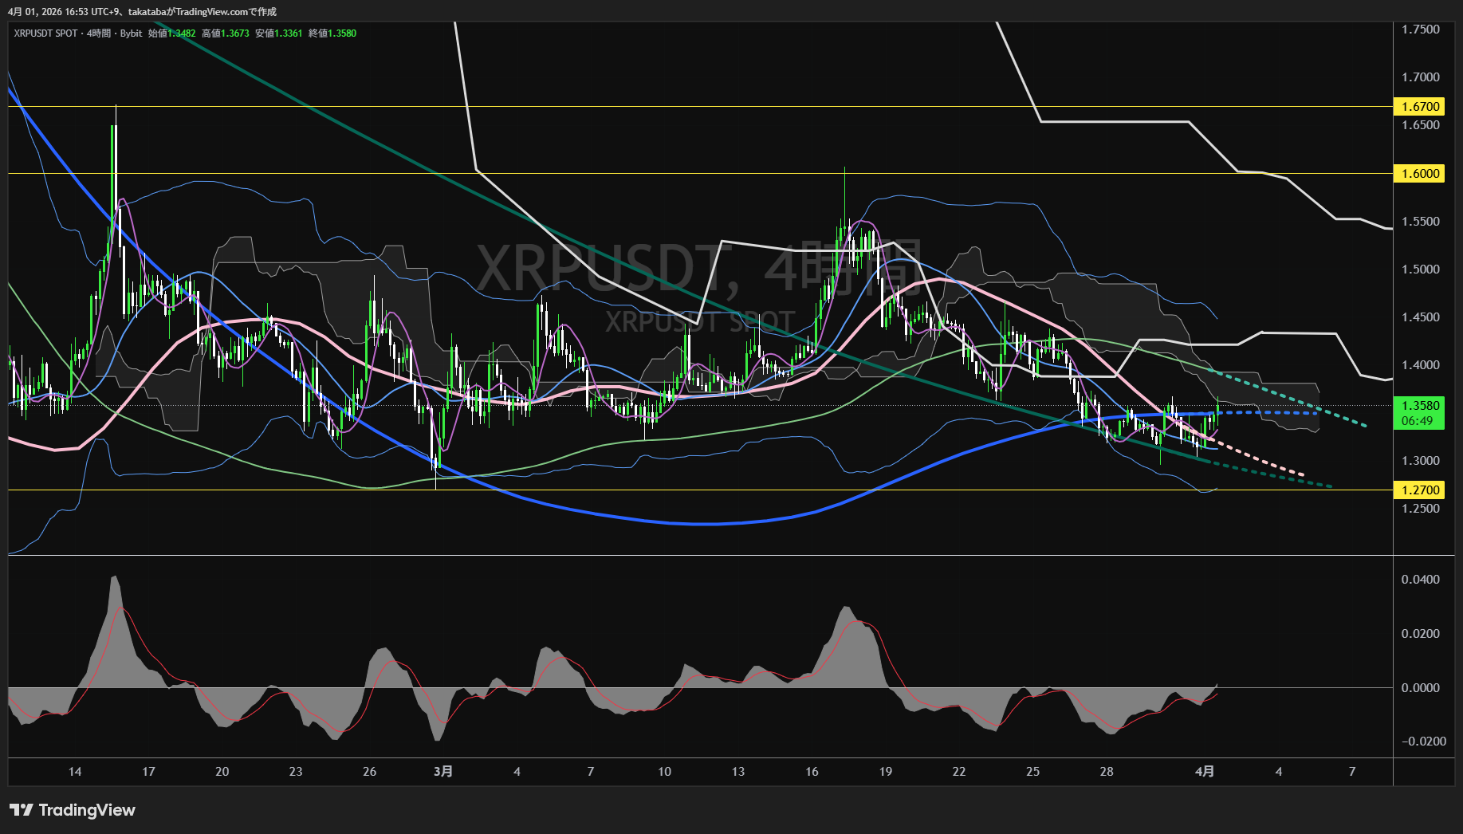This screenshot has height=834, width=1463.
Task: Click date 19 on the time axis
Action: tap(886, 772)
